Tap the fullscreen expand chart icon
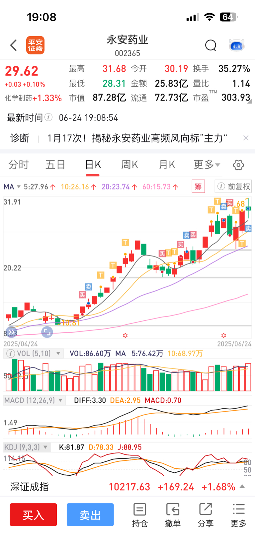This screenshot has height=552, width=255. (47, 332)
